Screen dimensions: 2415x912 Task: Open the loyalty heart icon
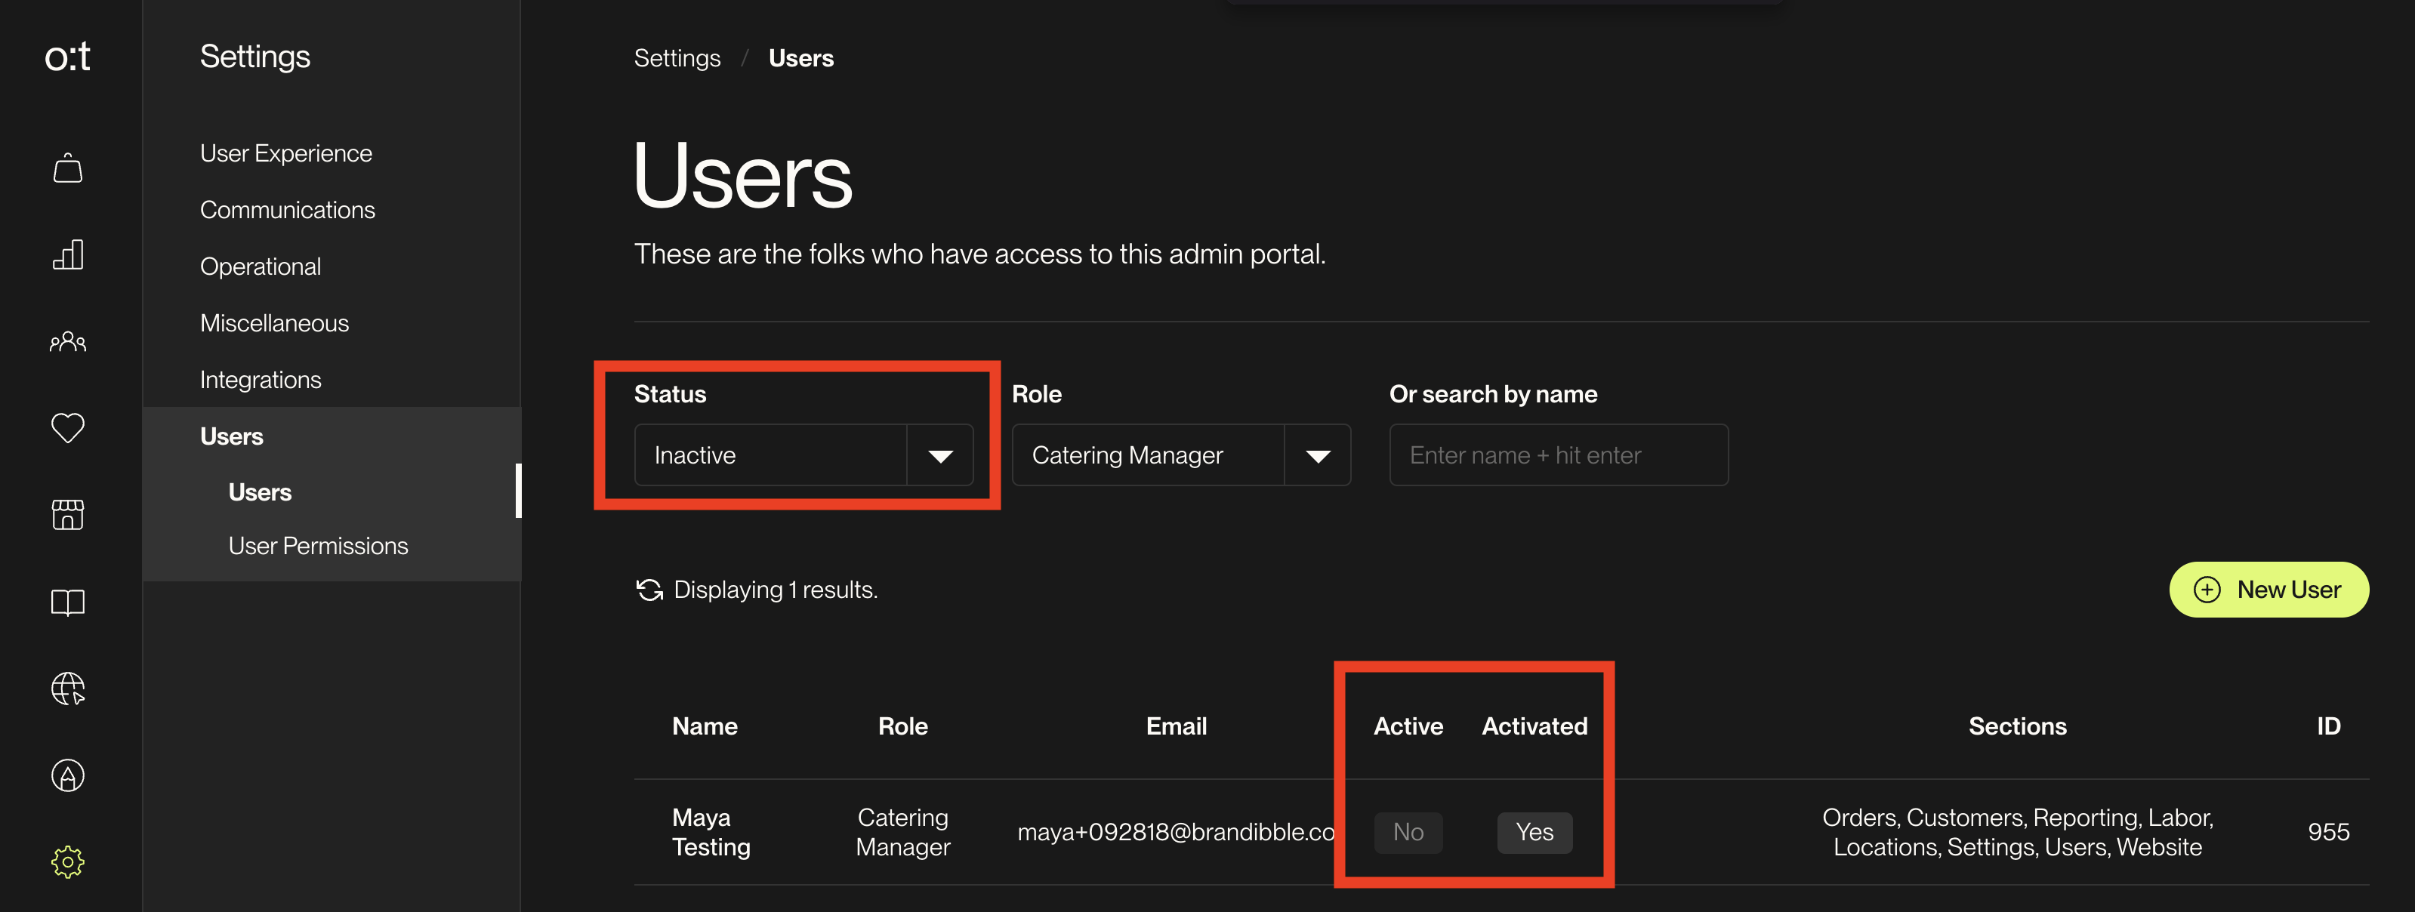click(x=67, y=427)
